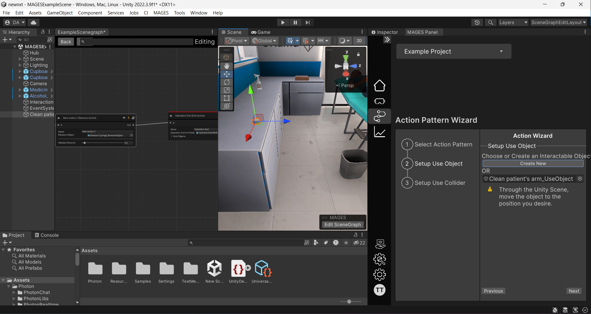Click the Play button
This screenshot has width=591, height=314.
tap(283, 22)
